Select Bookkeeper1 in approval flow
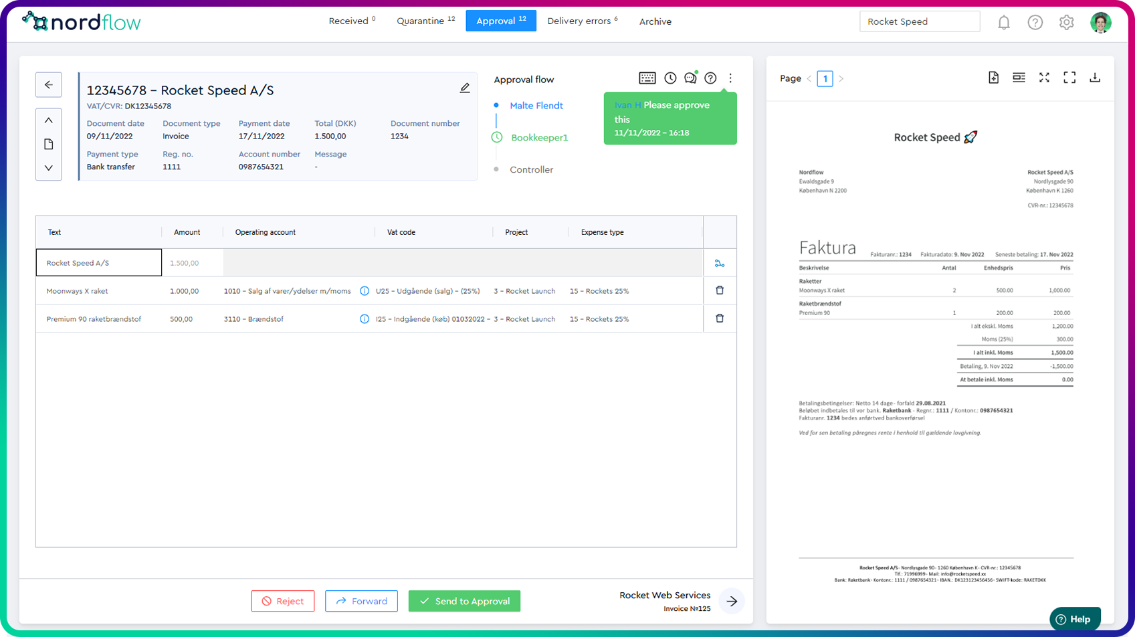The image size is (1135, 637). tap(539, 138)
